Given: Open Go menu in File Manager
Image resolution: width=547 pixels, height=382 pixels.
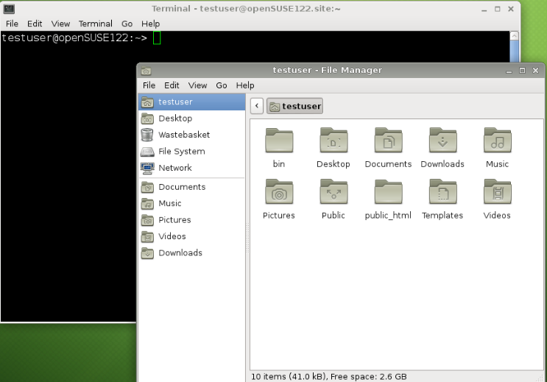Looking at the screenshot, I should tap(221, 85).
